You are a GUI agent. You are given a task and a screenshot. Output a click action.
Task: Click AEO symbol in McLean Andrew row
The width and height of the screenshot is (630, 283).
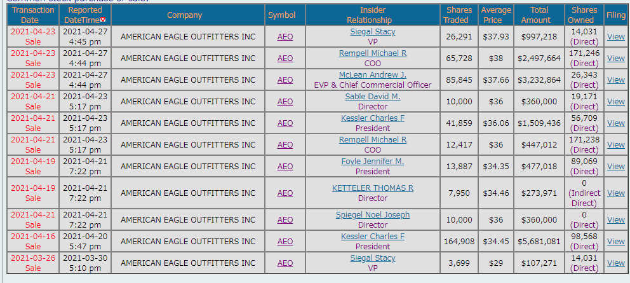[x=285, y=79]
